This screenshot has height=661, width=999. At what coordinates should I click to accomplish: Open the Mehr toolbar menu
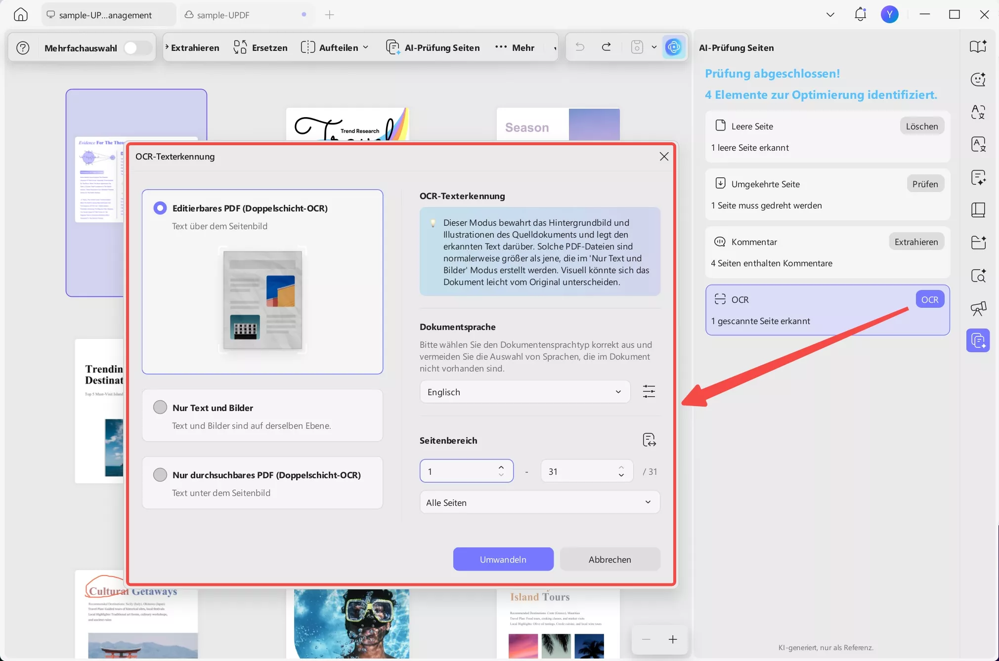click(515, 48)
